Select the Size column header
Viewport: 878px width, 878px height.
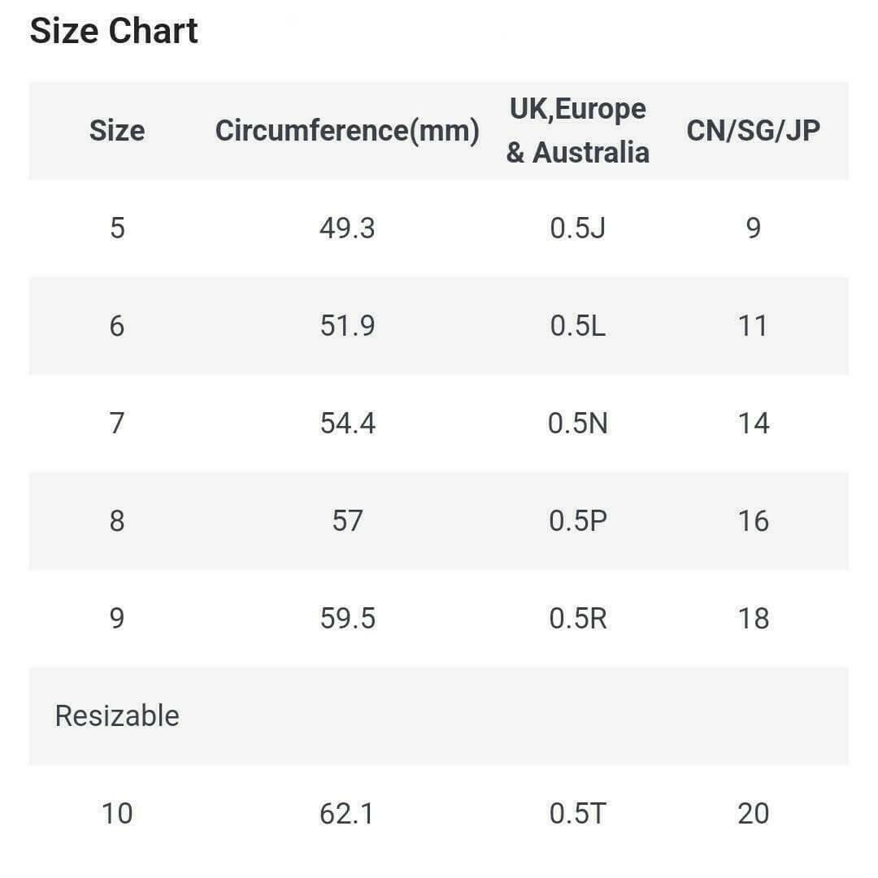pos(117,131)
